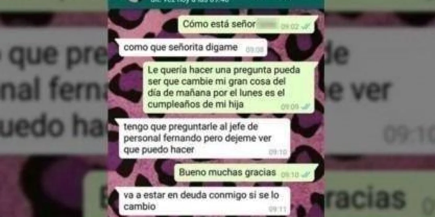Tap 'cumpleaños de mi hija' line in green bubble
Viewport: 435px width, 217px height.
[196, 104]
